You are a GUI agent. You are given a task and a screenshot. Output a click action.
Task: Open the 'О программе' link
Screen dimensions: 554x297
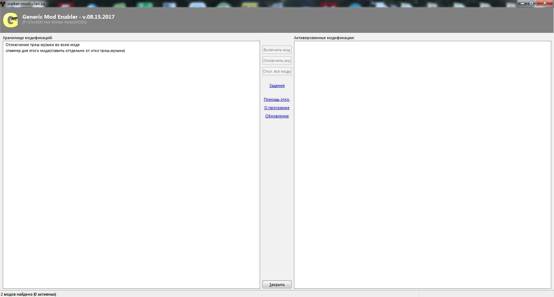click(277, 108)
